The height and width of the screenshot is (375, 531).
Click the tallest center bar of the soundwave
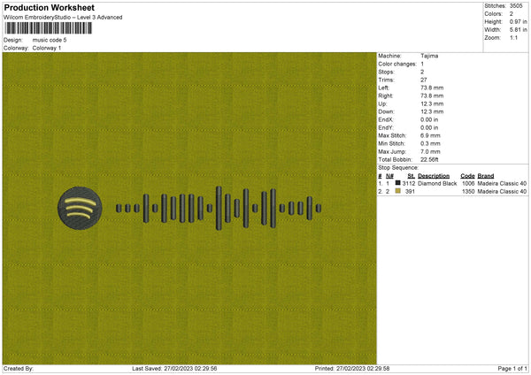(x=219, y=208)
